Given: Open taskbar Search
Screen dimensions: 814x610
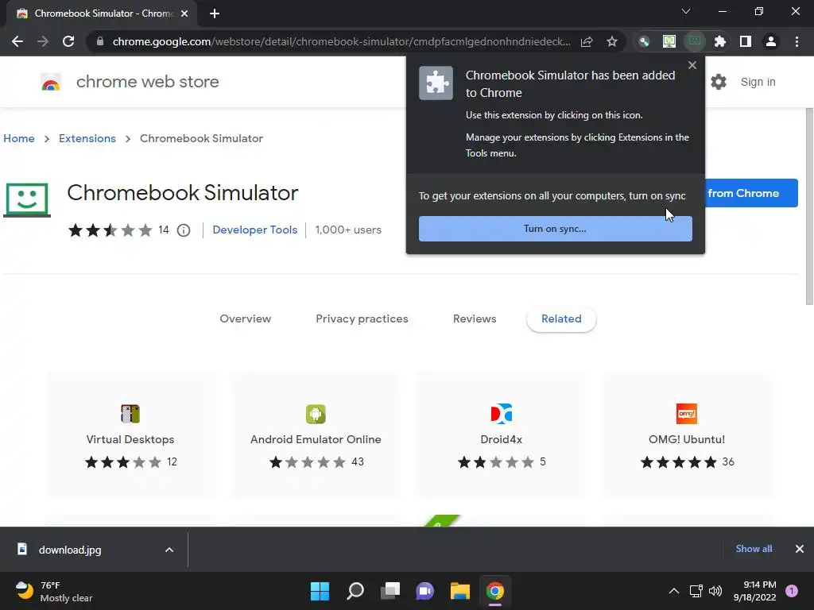Looking at the screenshot, I should [x=355, y=591].
